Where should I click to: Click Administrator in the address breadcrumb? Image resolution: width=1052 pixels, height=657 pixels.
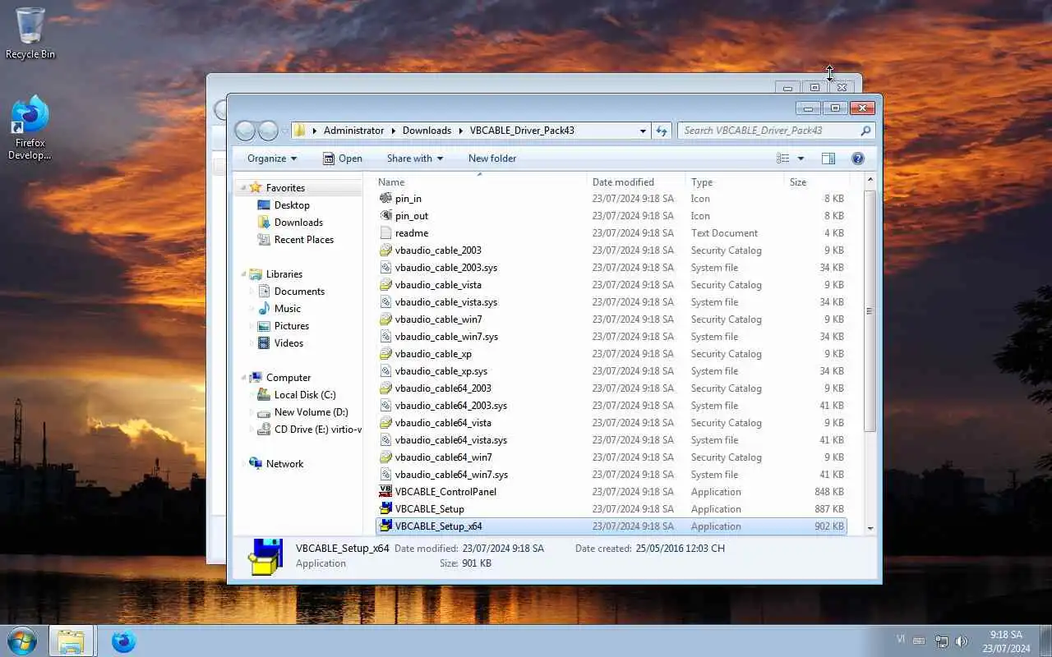[x=353, y=131]
